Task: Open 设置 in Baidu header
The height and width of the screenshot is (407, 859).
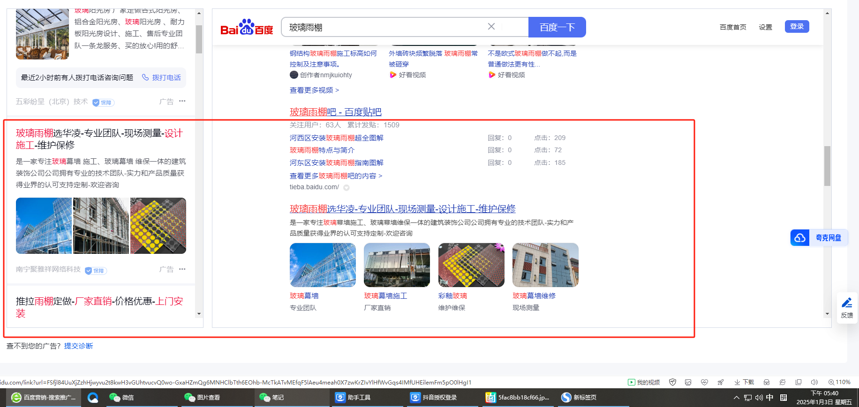Action: [x=765, y=27]
